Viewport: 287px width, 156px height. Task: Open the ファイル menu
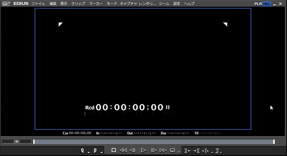38,4
